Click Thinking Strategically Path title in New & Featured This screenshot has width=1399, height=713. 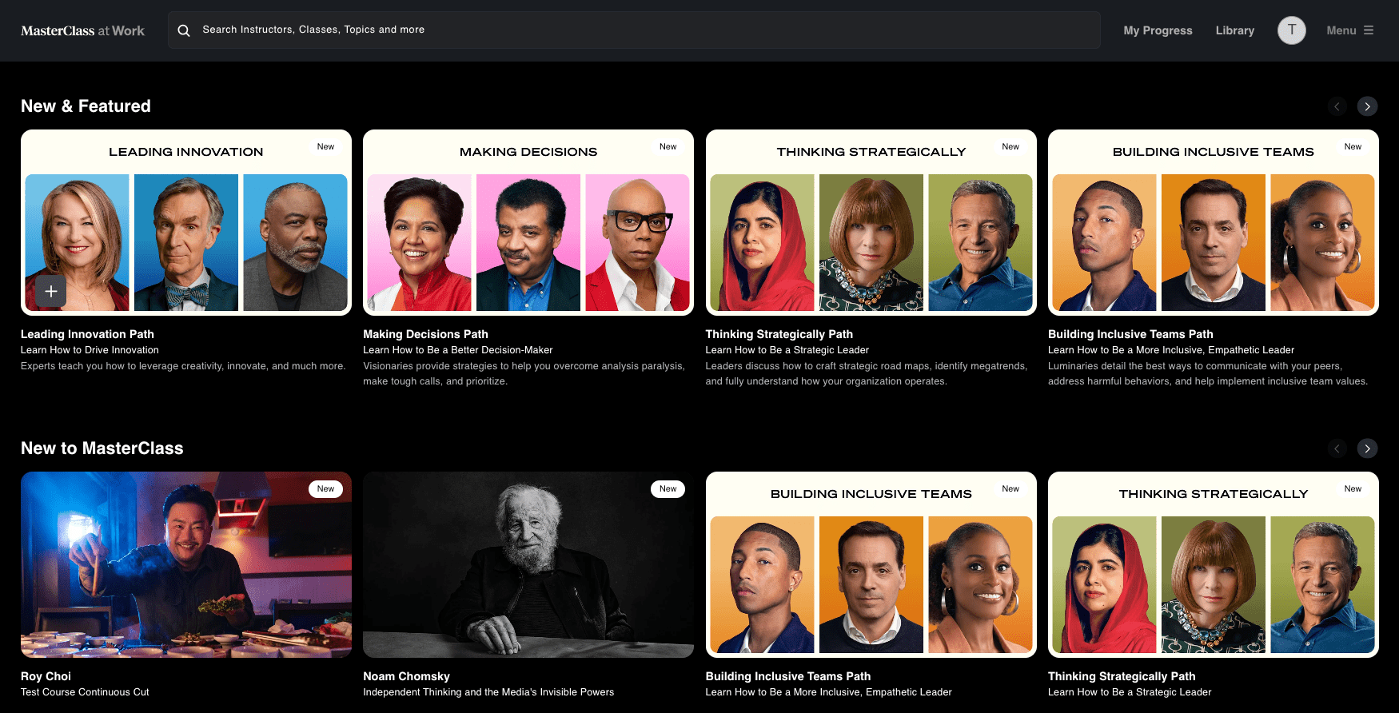[x=779, y=334]
